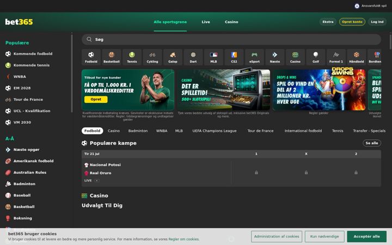Click the locked home win (1) odds cell

click(x=256, y=173)
